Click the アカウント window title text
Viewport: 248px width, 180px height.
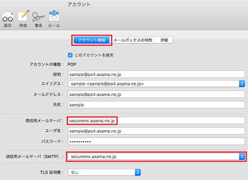pyautogui.click(x=79, y=4)
